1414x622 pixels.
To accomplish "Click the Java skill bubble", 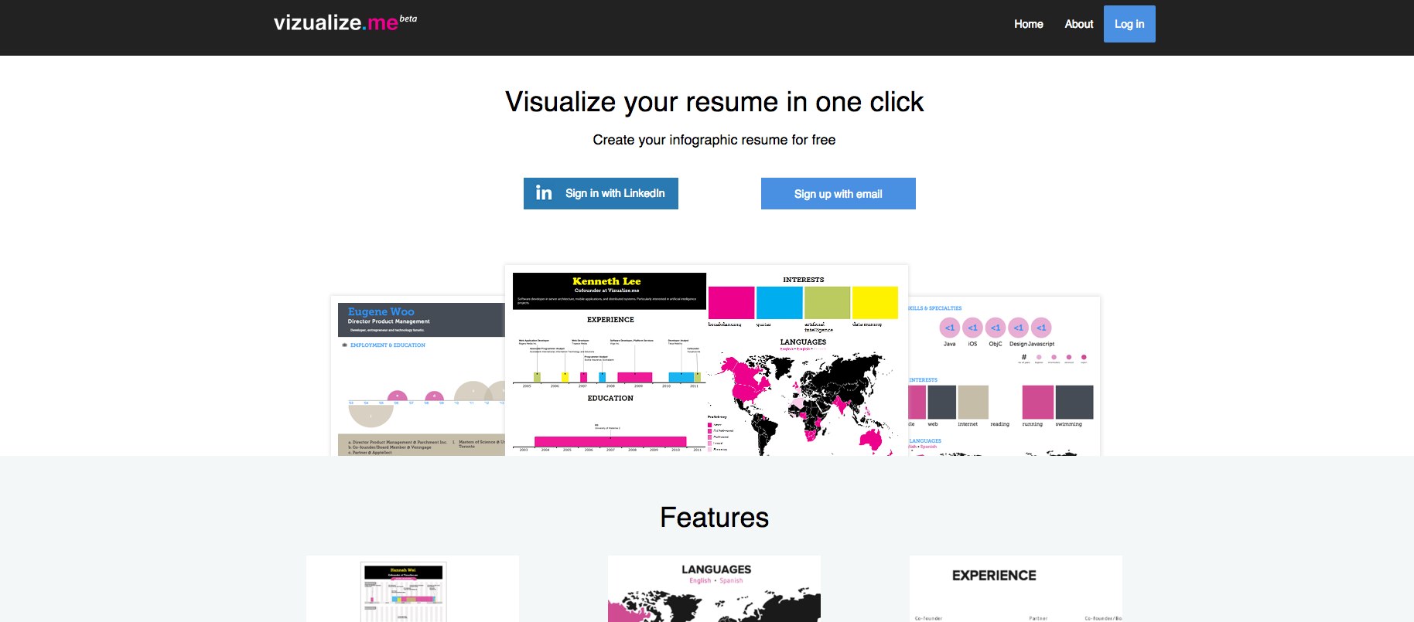I will [x=950, y=328].
